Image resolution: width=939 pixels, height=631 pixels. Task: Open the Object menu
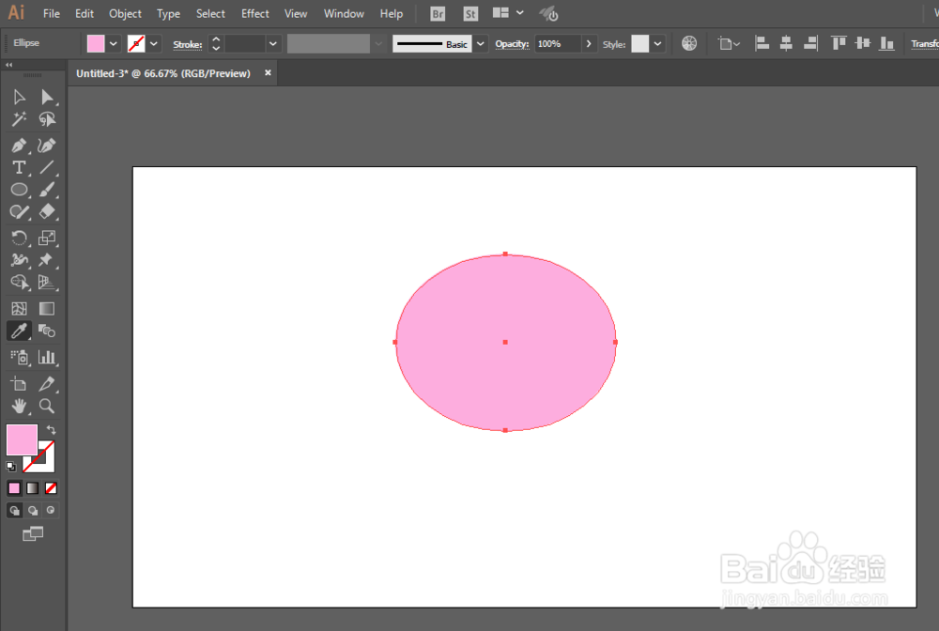[125, 13]
